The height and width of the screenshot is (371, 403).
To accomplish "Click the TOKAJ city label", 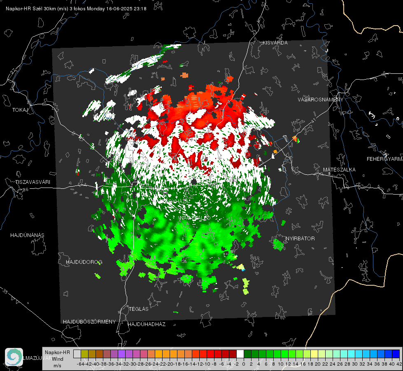I will point(20,110).
